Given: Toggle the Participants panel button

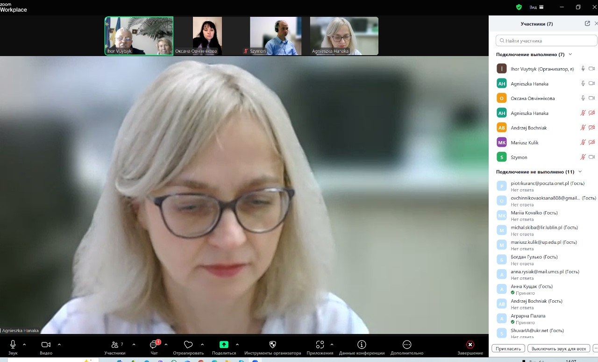Looking at the screenshot, I should [115, 345].
